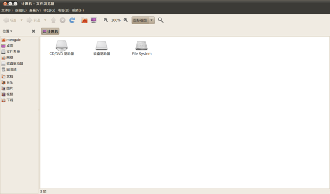The width and height of the screenshot is (330, 194).
Task: Click the Forward arrow icon
Action: tap(29, 20)
